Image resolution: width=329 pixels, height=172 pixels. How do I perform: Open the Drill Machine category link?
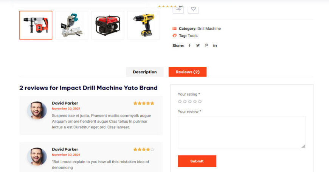coord(209,29)
